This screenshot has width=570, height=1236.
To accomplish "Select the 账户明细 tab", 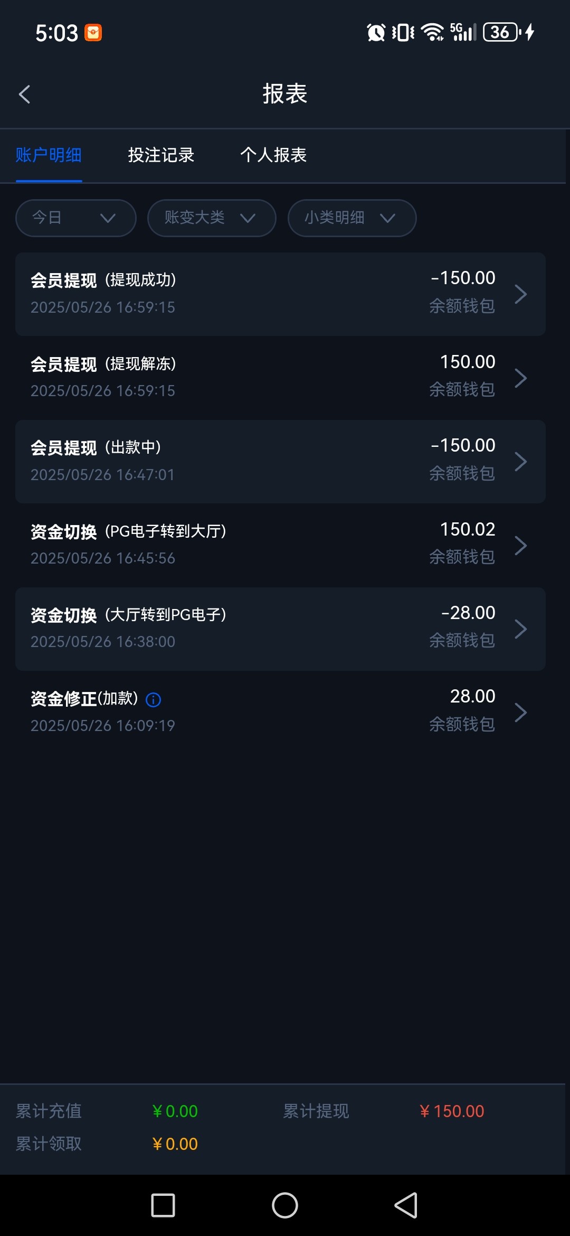I will click(x=49, y=155).
